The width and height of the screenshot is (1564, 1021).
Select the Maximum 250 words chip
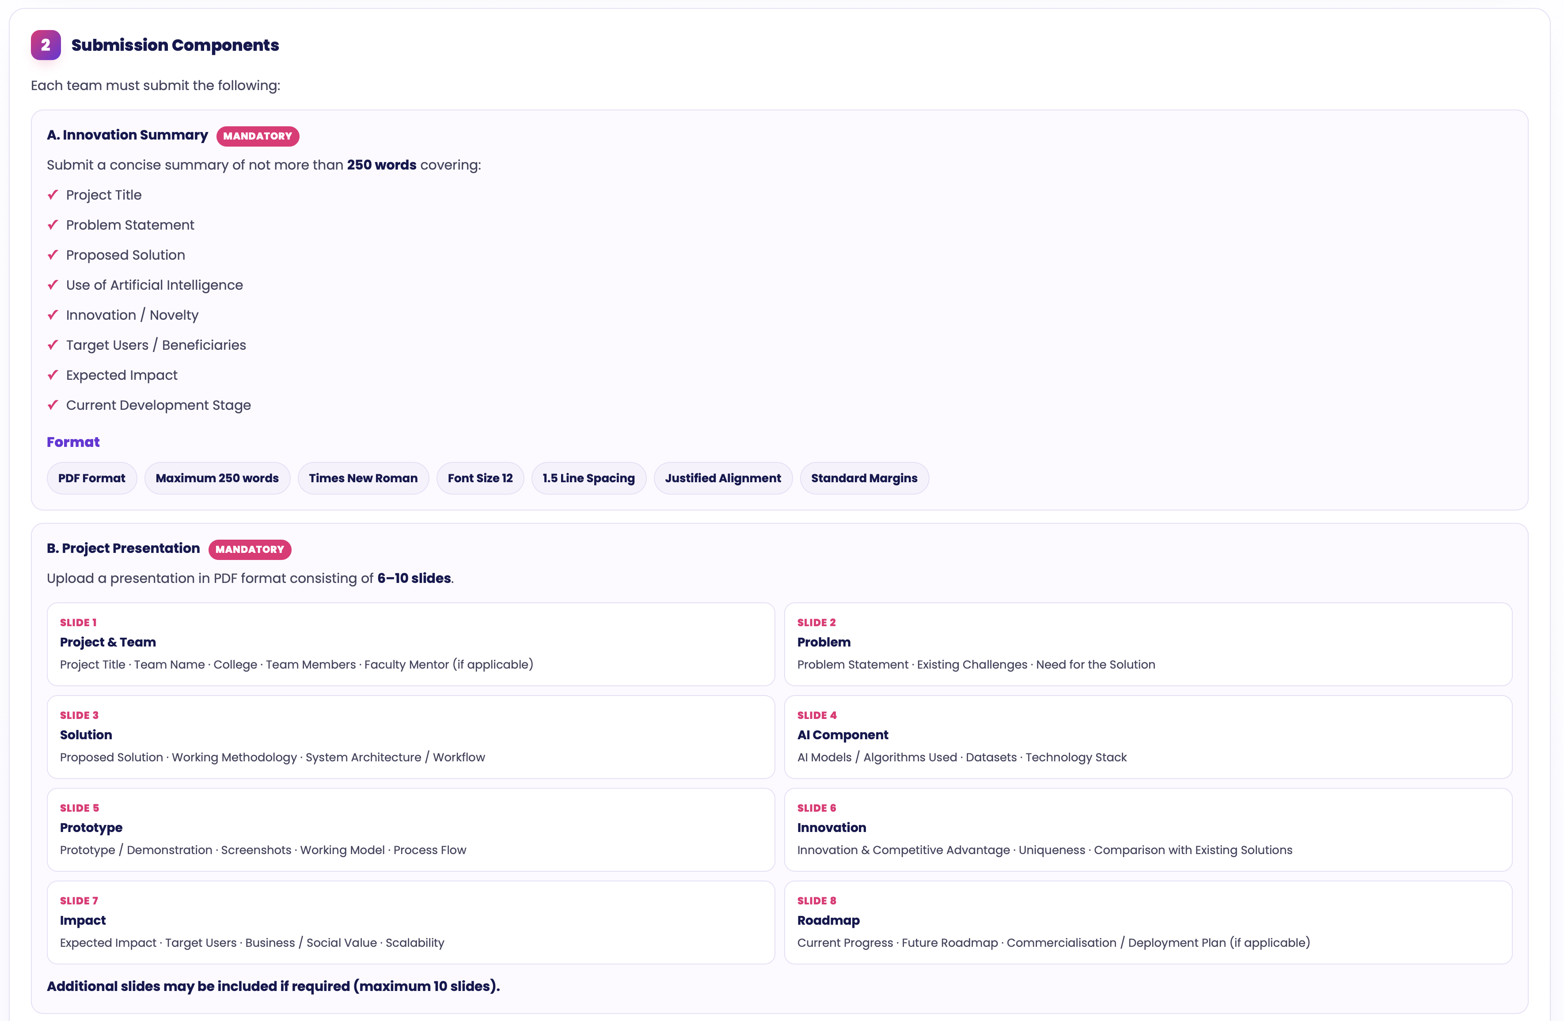[217, 478]
